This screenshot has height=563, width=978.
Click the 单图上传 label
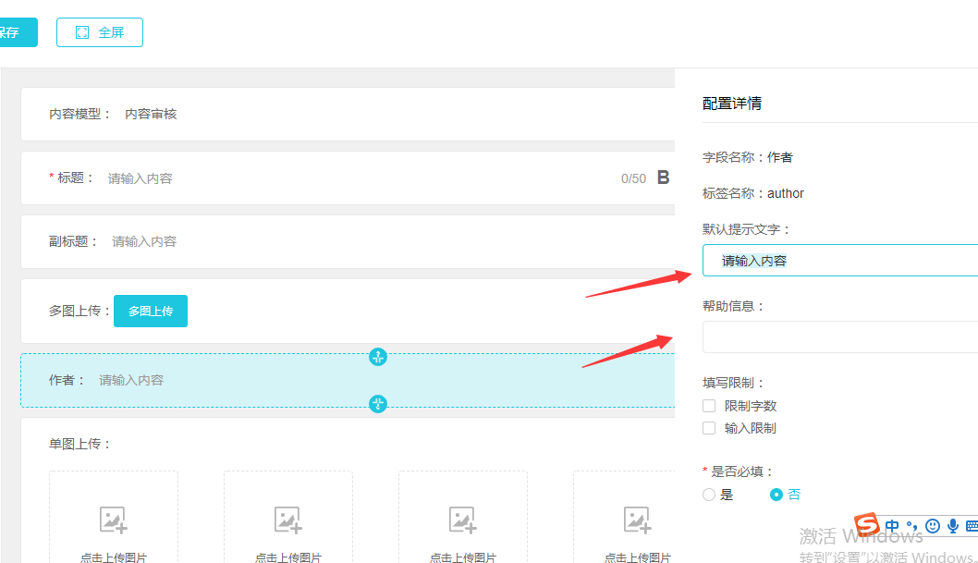point(79,444)
